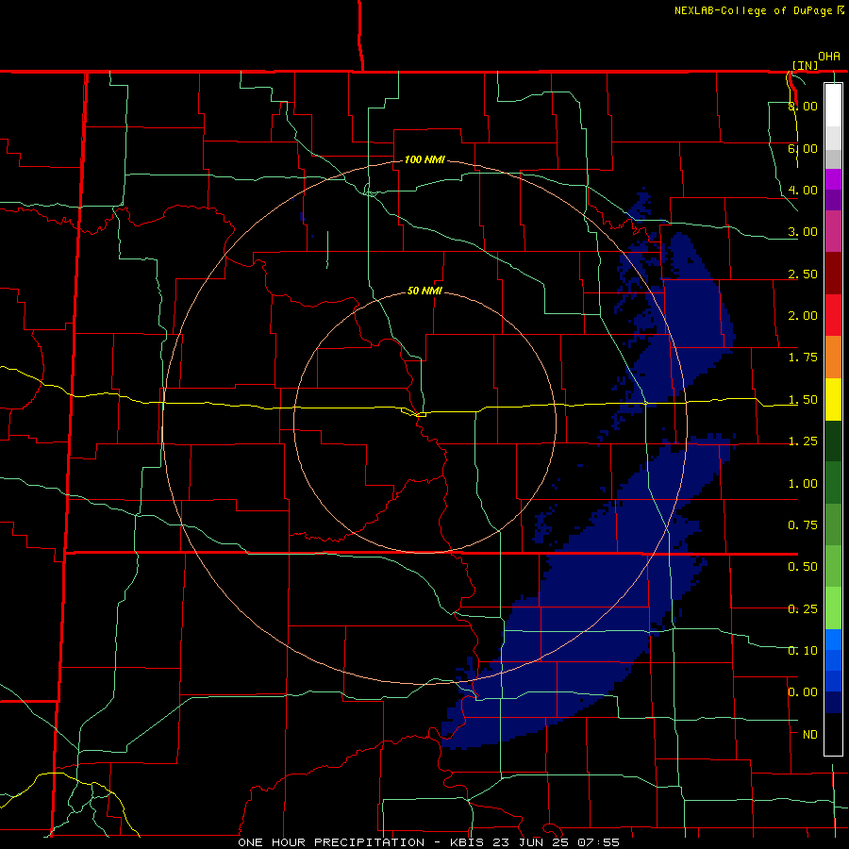Click the ND legend label
Image resolution: width=849 pixels, height=849 pixels.
[x=810, y=735]
